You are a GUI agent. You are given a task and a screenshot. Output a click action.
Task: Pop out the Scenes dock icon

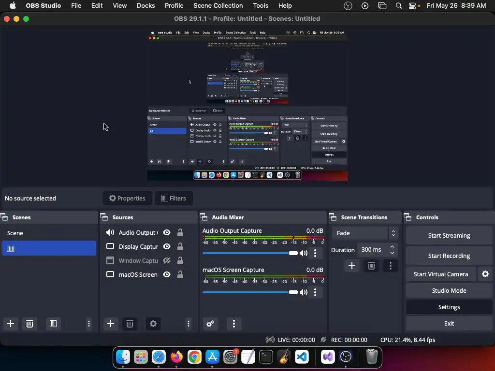pos(4,217)
